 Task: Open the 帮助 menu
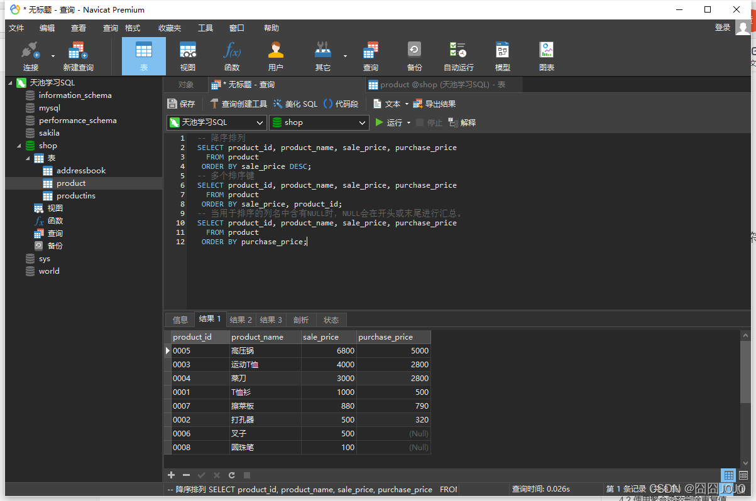(x=271, y=28)
